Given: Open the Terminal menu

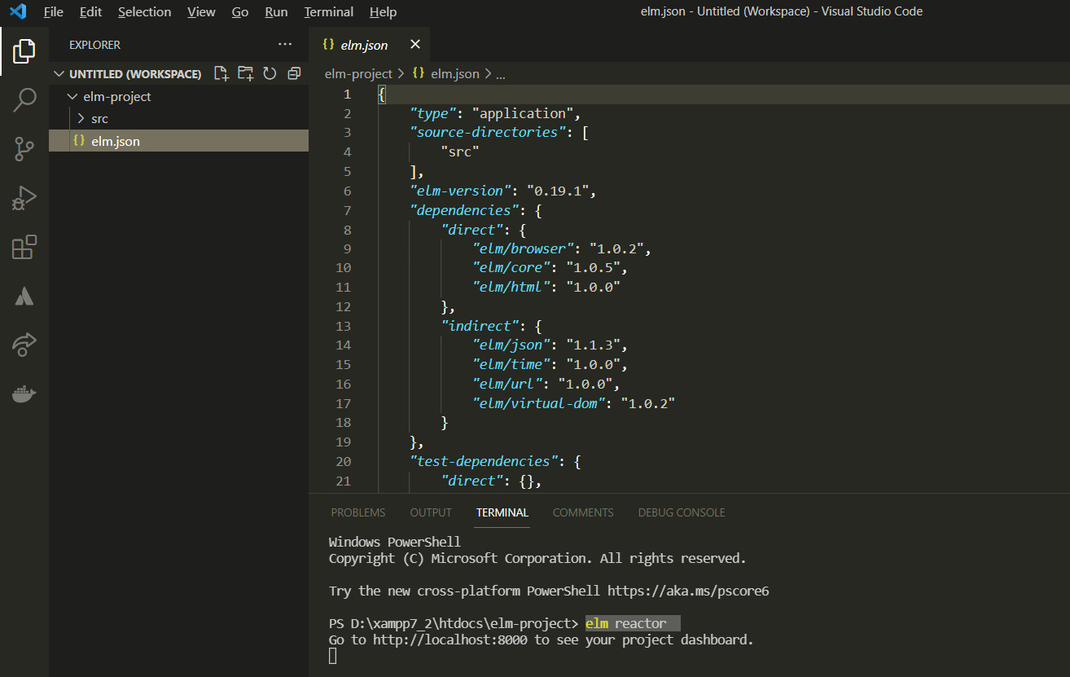Looking at the screenshot, I should click(328, 11).
